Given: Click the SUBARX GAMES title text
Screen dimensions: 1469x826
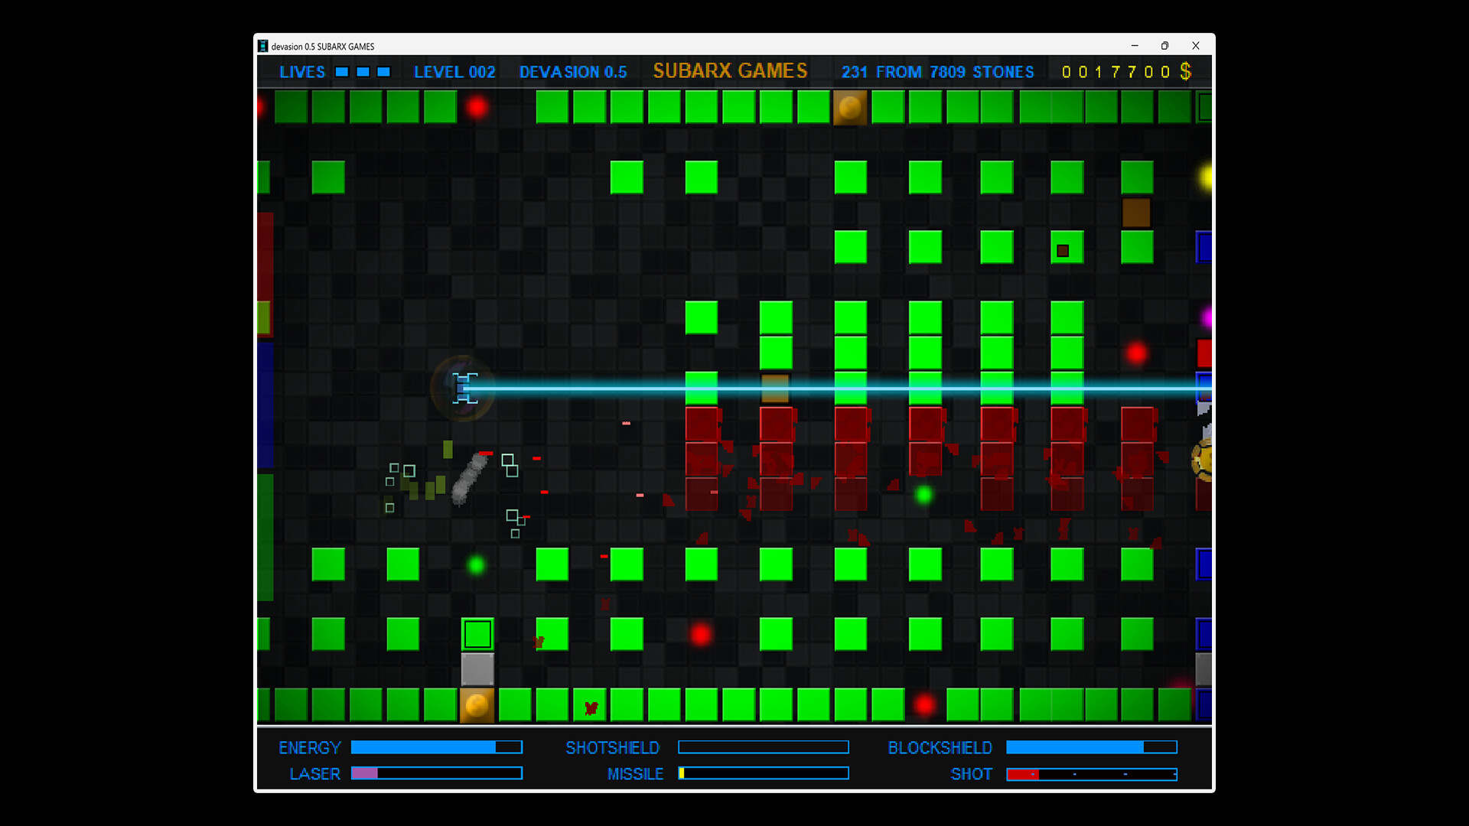Looking at the screenshot, I should click(x=730, y=70).
